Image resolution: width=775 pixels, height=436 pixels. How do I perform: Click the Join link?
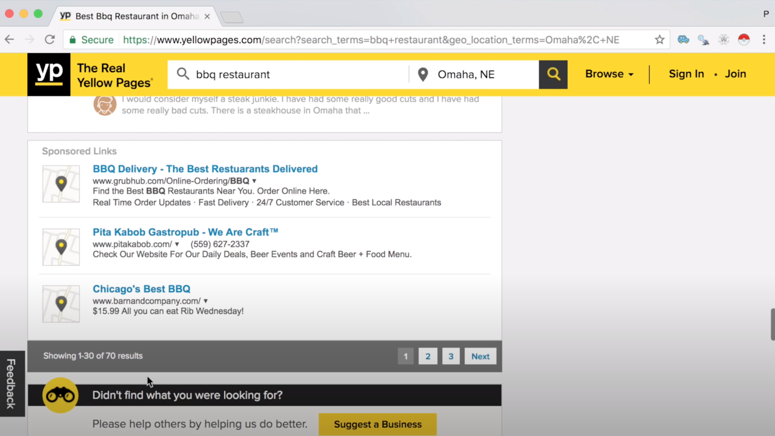click(735, 74)
